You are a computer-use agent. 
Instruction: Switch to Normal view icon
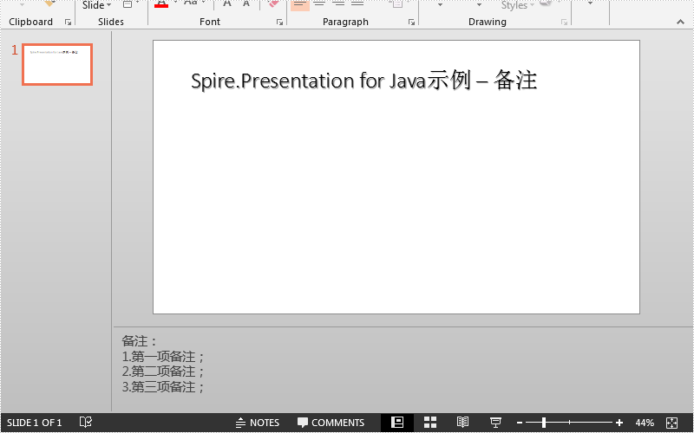pos(397,423)
